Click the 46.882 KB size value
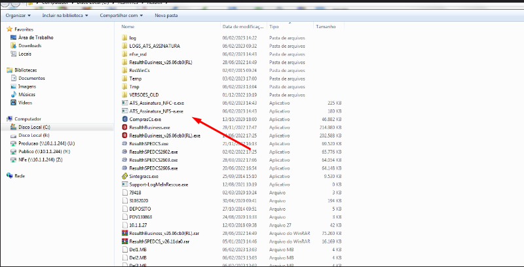The width and height of the screenshot is (524, 267). [x=332, y=119]
